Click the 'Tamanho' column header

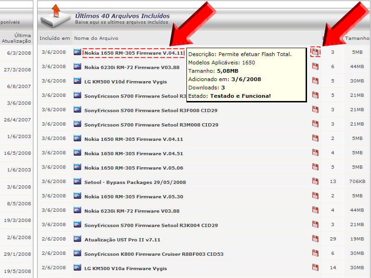[357, 38]
